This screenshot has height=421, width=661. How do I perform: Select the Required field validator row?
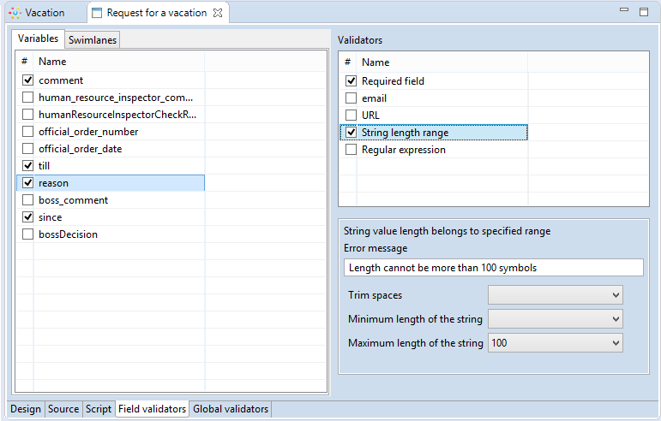coord(393,81)
